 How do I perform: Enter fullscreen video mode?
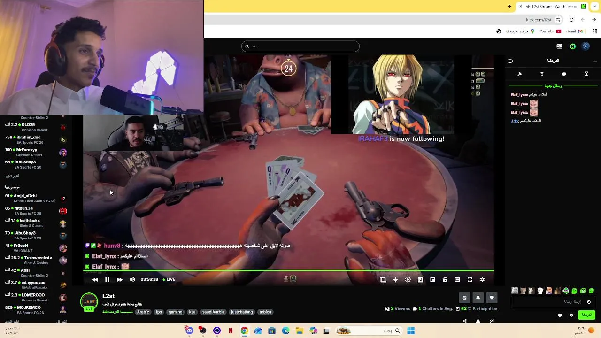coord(470,279)
